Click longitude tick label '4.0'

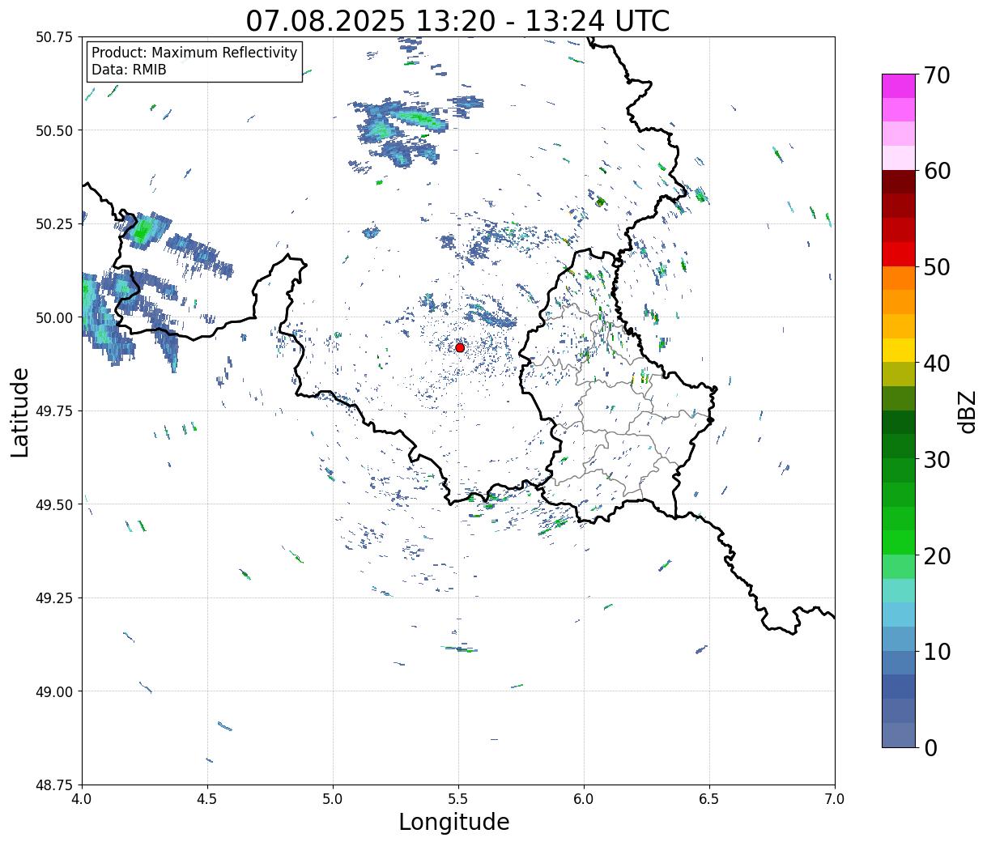[82, 799]
